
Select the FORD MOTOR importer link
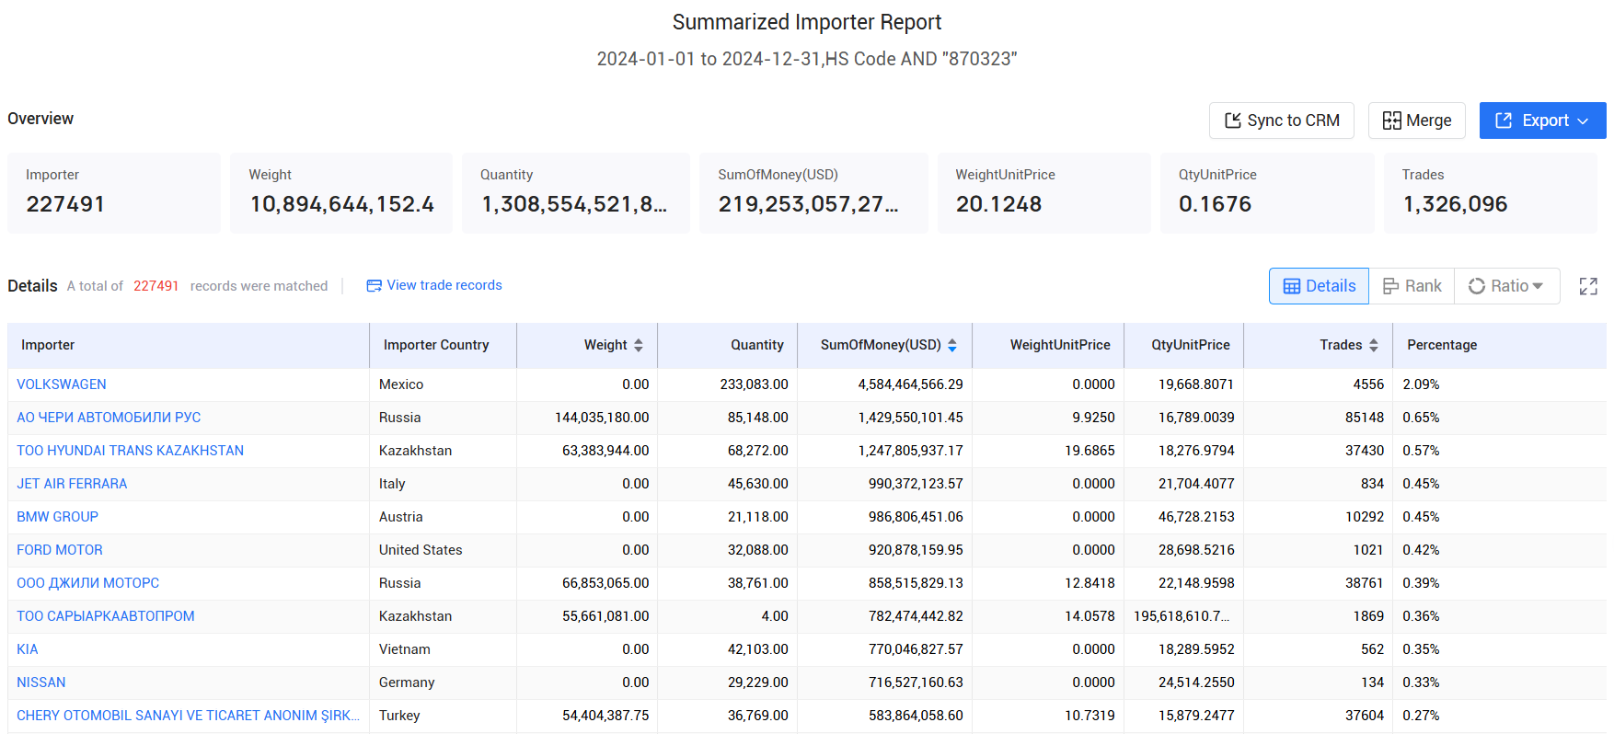click(x=60, y=550)
